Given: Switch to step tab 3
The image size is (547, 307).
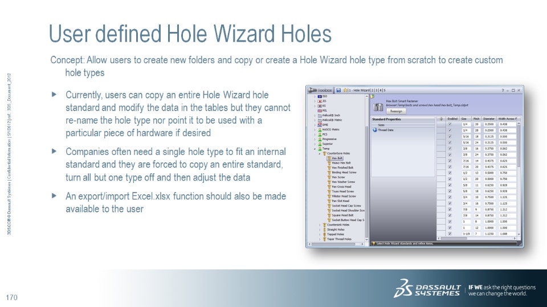Looking at the screenshot, I should click(x=376, y=91).
